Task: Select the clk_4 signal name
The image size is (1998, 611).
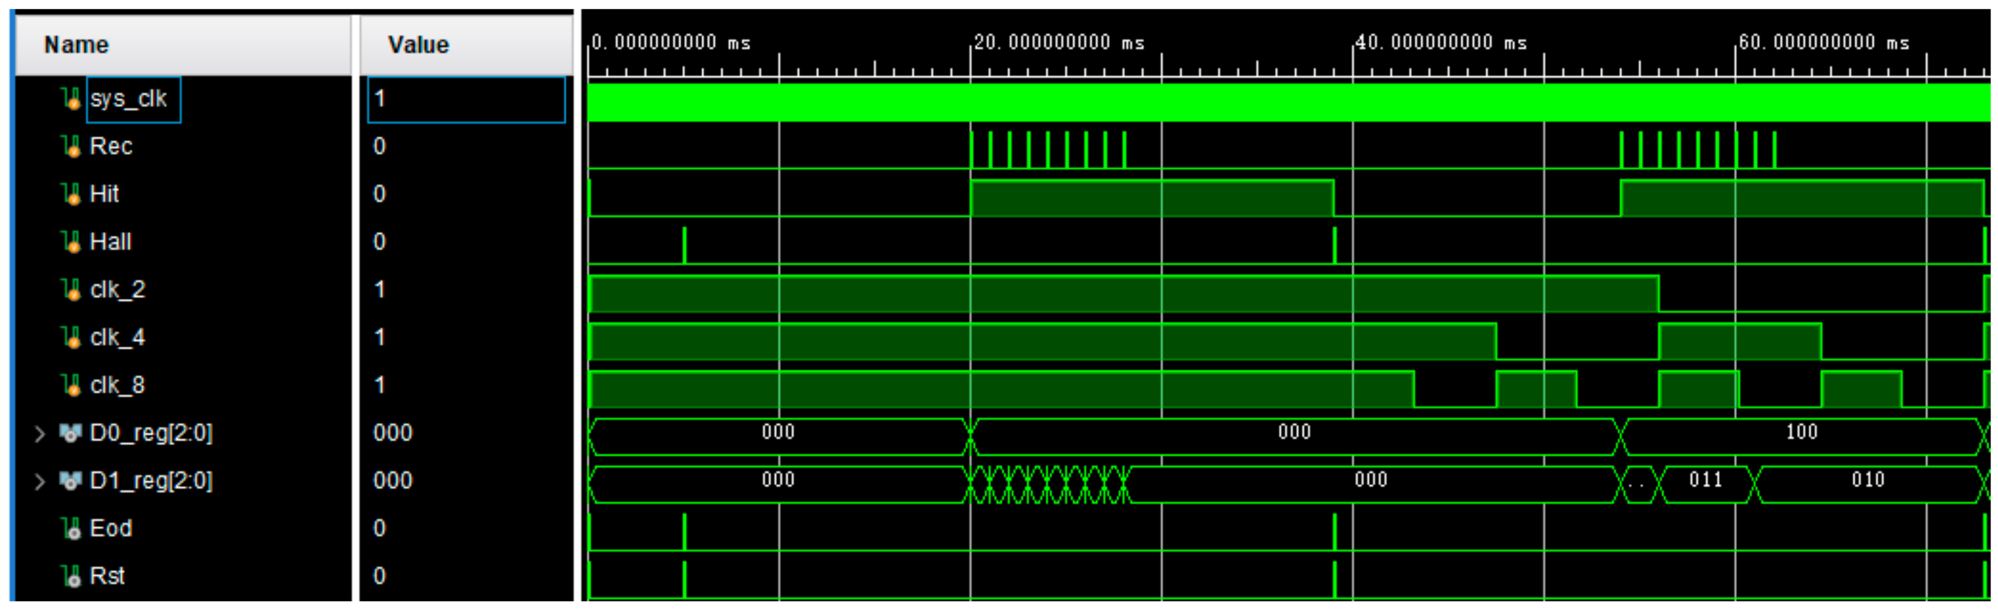Action: click(118, 338)
